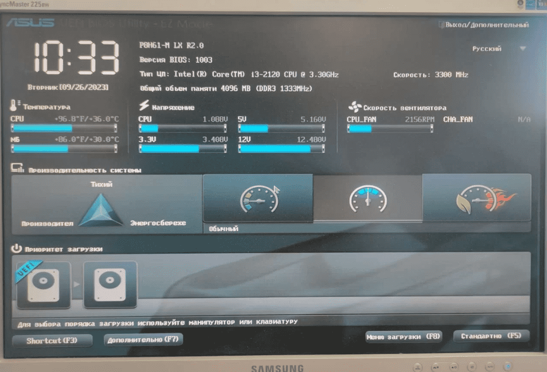This screenshot has height=372, width=547.
Task: Open Выход/Дополнительный menu
Action: pos(487,25)
